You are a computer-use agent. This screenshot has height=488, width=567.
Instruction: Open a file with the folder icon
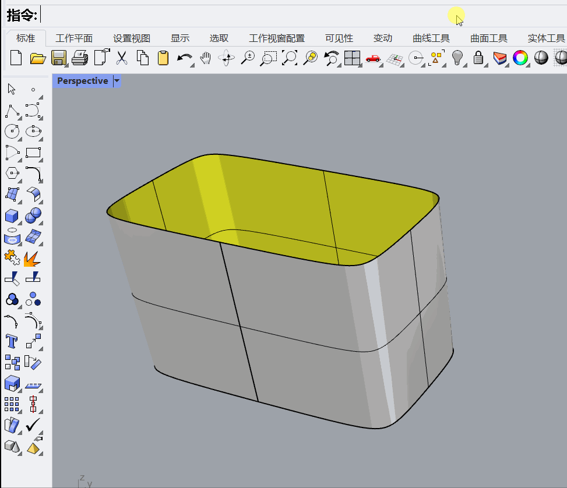tap(38, 58)
